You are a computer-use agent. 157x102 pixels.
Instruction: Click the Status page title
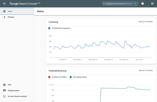40,11
